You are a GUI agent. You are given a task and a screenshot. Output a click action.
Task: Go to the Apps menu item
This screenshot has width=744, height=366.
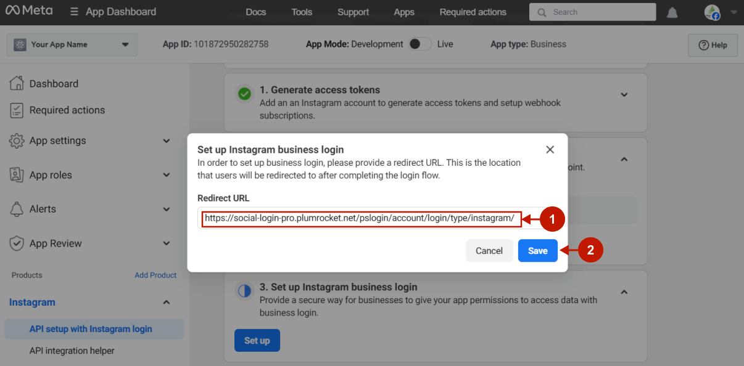pos(404,12)
